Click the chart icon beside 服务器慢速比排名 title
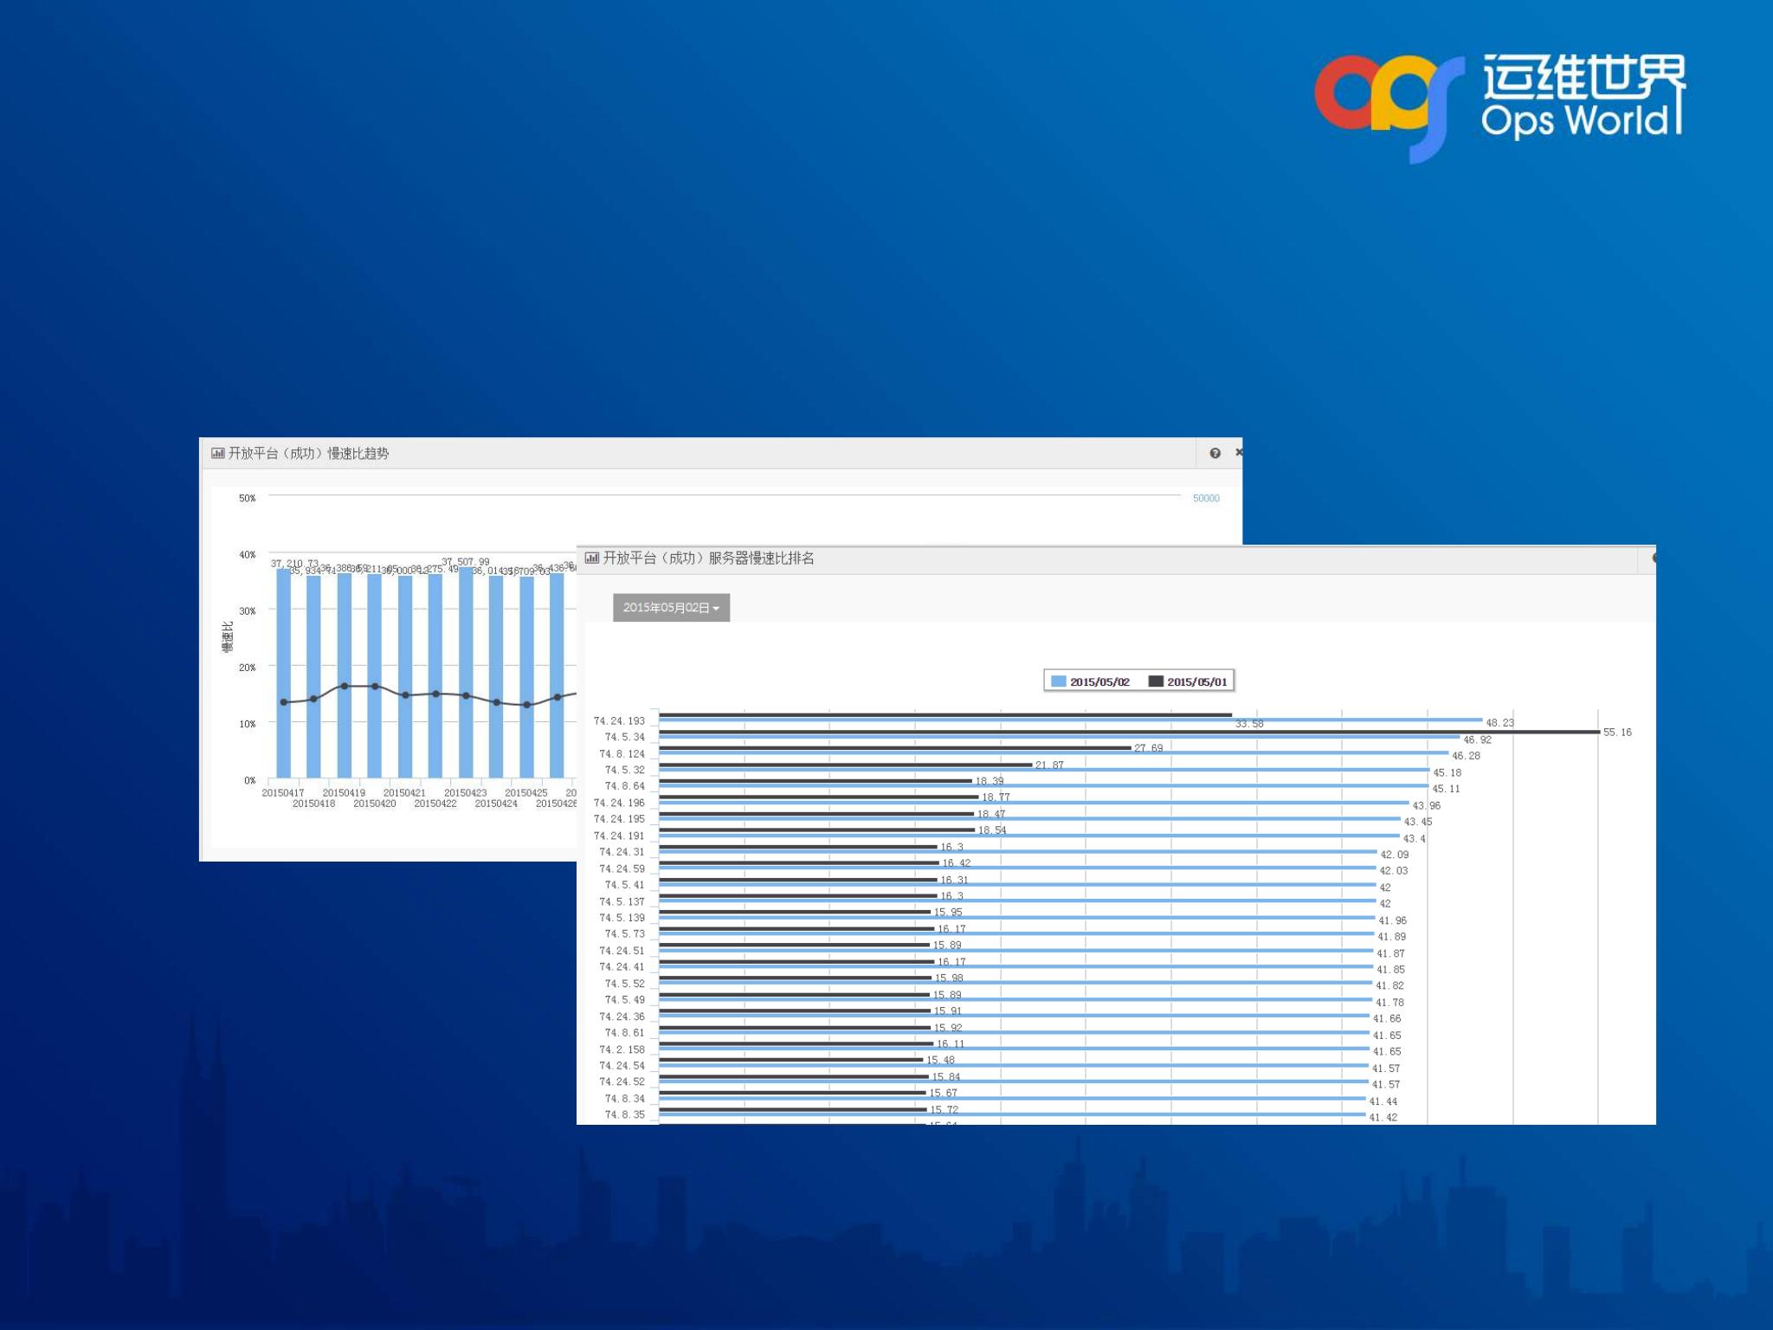This screenshot has width=1773, height=1330. coord(592,558)
